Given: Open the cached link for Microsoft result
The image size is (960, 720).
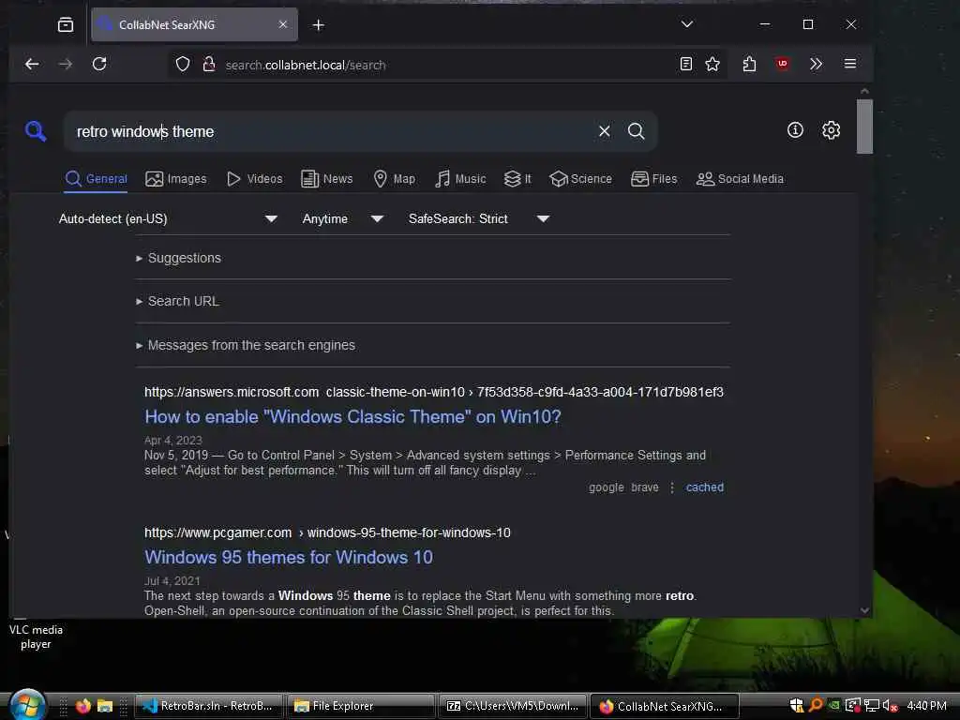Looking at the screenshot, I should click(x=705, y=487).
